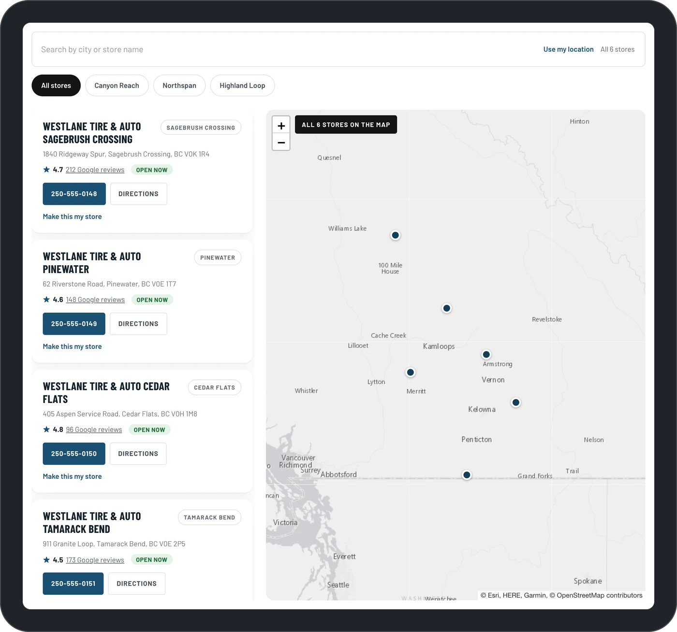The height and width of the screenshot is (632, 677).
Task: Get directions to Pinewater store
Action: coord(138,324)
